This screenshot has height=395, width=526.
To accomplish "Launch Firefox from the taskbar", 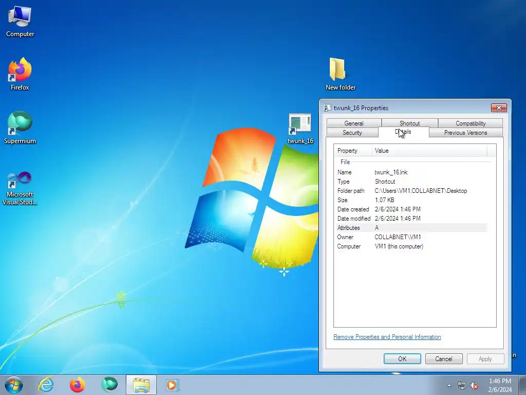I will [x=78, y=385].
